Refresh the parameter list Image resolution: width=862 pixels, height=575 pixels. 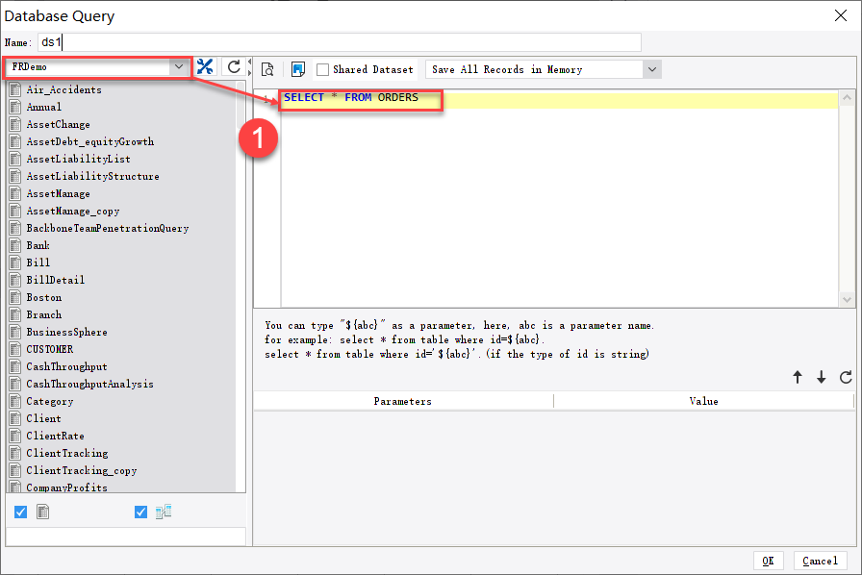845,378
